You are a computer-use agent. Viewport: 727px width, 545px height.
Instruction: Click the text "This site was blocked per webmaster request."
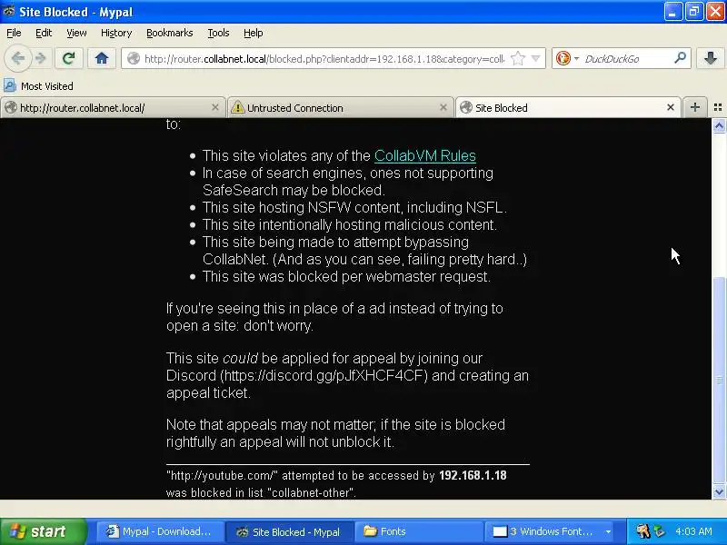(346, 277)
